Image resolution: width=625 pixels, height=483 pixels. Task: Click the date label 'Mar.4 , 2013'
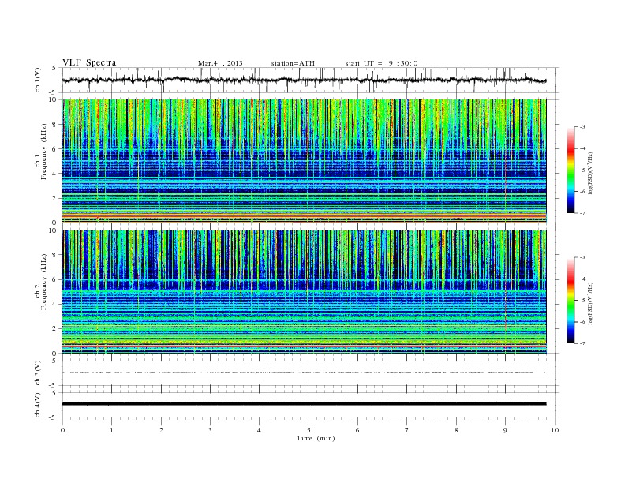coord(220,63)
